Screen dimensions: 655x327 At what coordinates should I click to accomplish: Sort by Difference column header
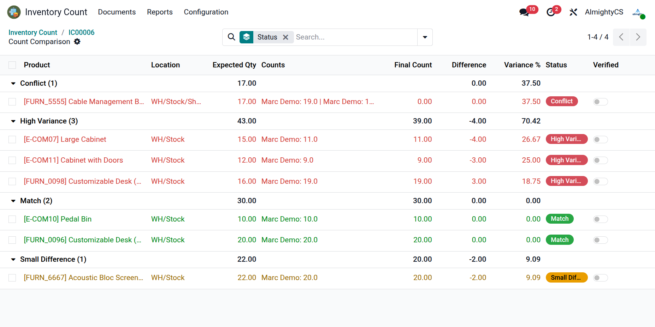[469, 65]
